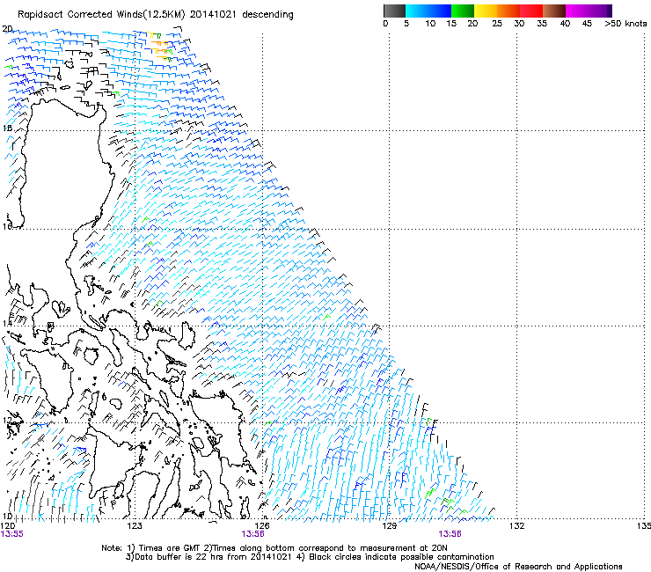Click the word 'descending' in the title
651x572 pixels.
point(267,15)
